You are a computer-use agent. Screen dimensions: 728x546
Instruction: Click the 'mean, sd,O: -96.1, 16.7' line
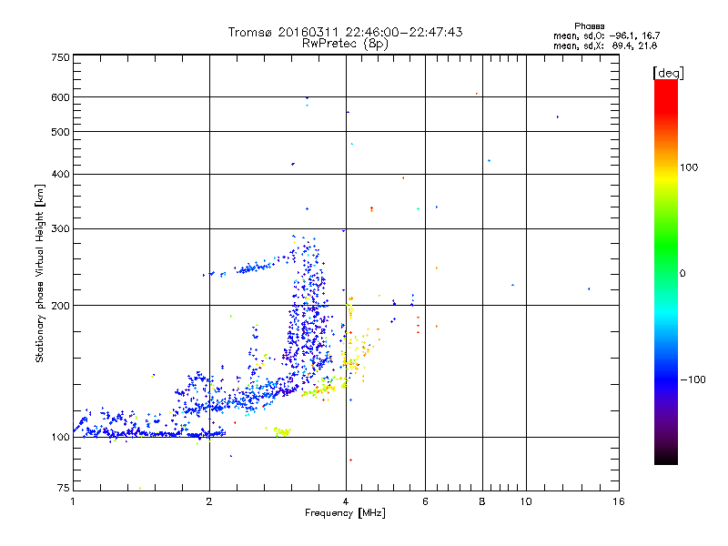coord(606,35)
